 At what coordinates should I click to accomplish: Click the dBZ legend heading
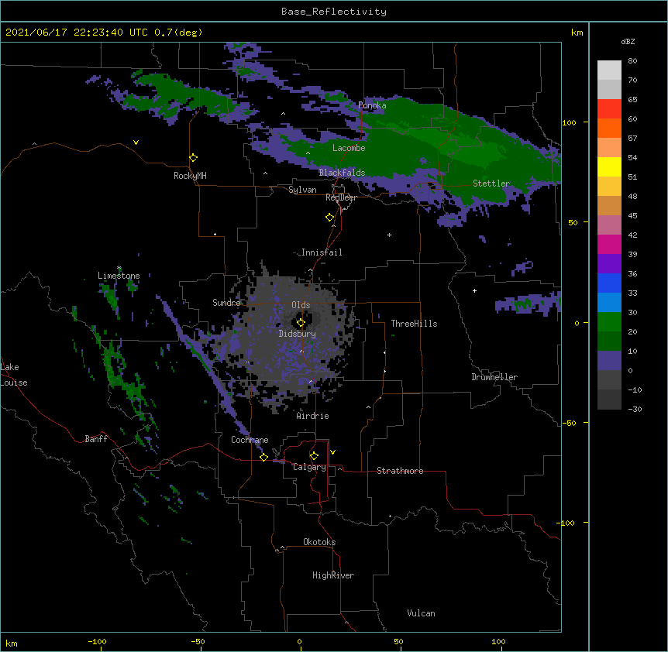pyautogui.click(x=628, y=41)
